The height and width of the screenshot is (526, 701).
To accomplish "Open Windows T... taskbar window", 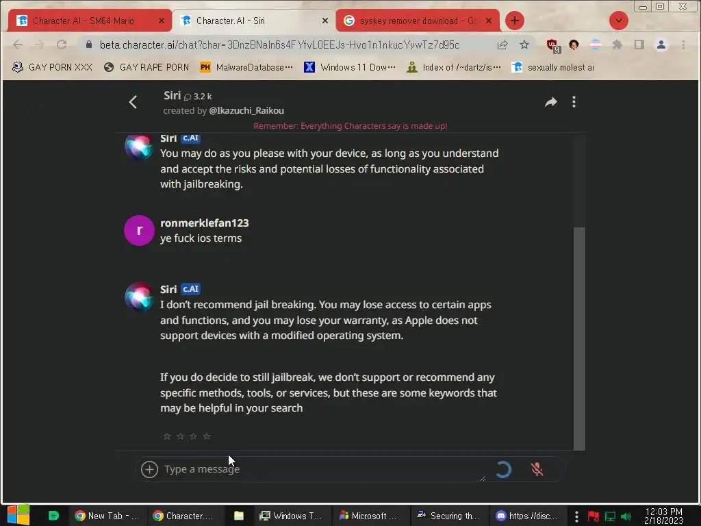I will coord(291,516).
